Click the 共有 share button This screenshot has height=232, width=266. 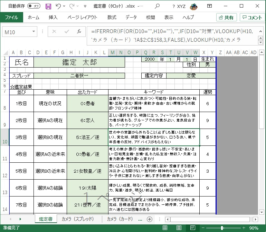pyautogui.click(x=227, y=17)
